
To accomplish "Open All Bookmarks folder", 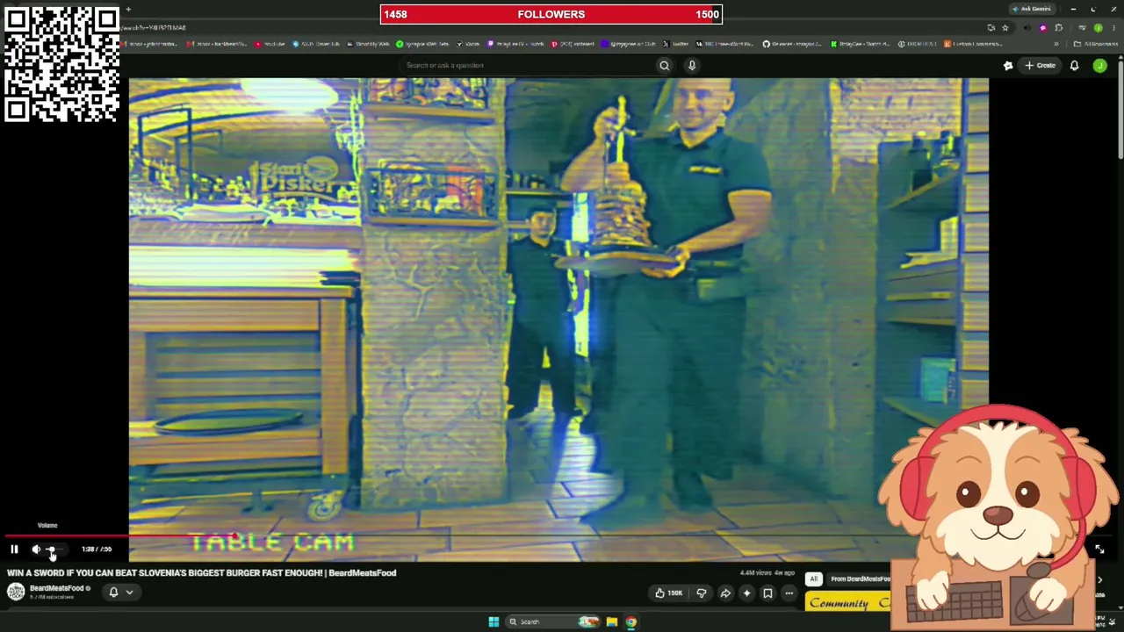I will click(x=1095, y=44).
